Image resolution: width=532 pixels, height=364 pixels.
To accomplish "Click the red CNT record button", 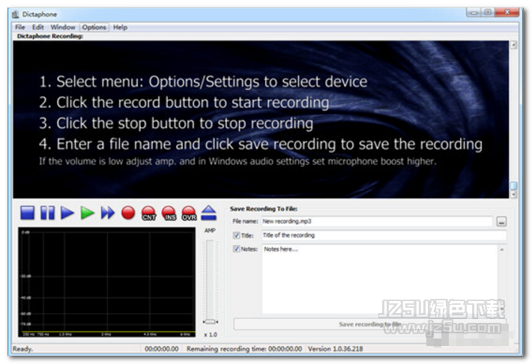I will coord(148,213).
